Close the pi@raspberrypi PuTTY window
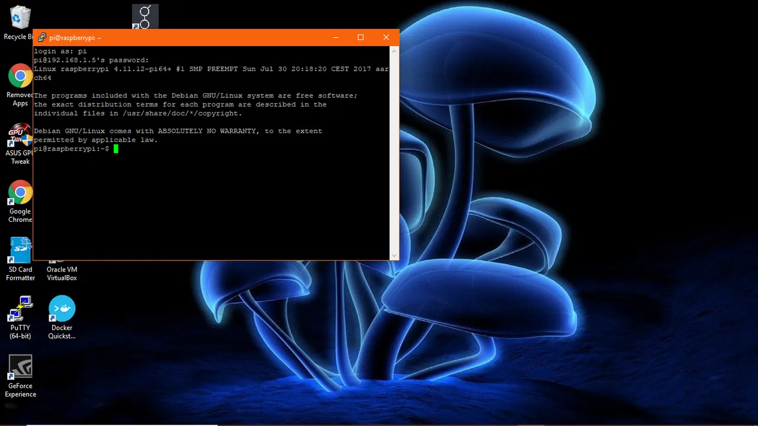Screen dimensions: 758x426 [386, 37]
